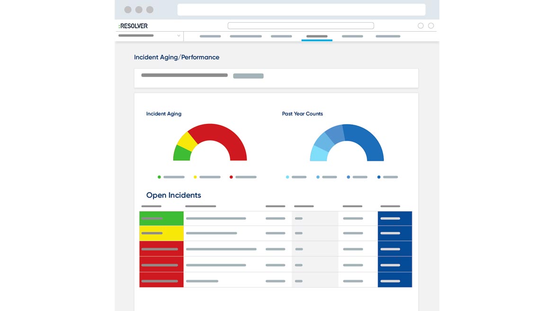Click the blue button in first incident row
Viewport: 554px width, 311px height.
(394, 218)
